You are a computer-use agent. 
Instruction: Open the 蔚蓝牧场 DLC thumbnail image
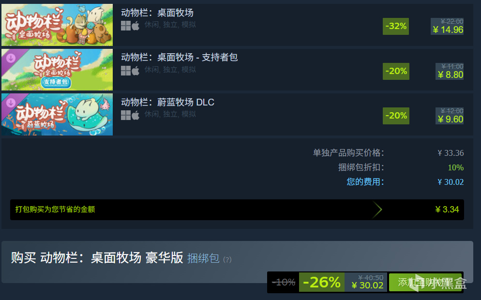(x=57, y=114)
